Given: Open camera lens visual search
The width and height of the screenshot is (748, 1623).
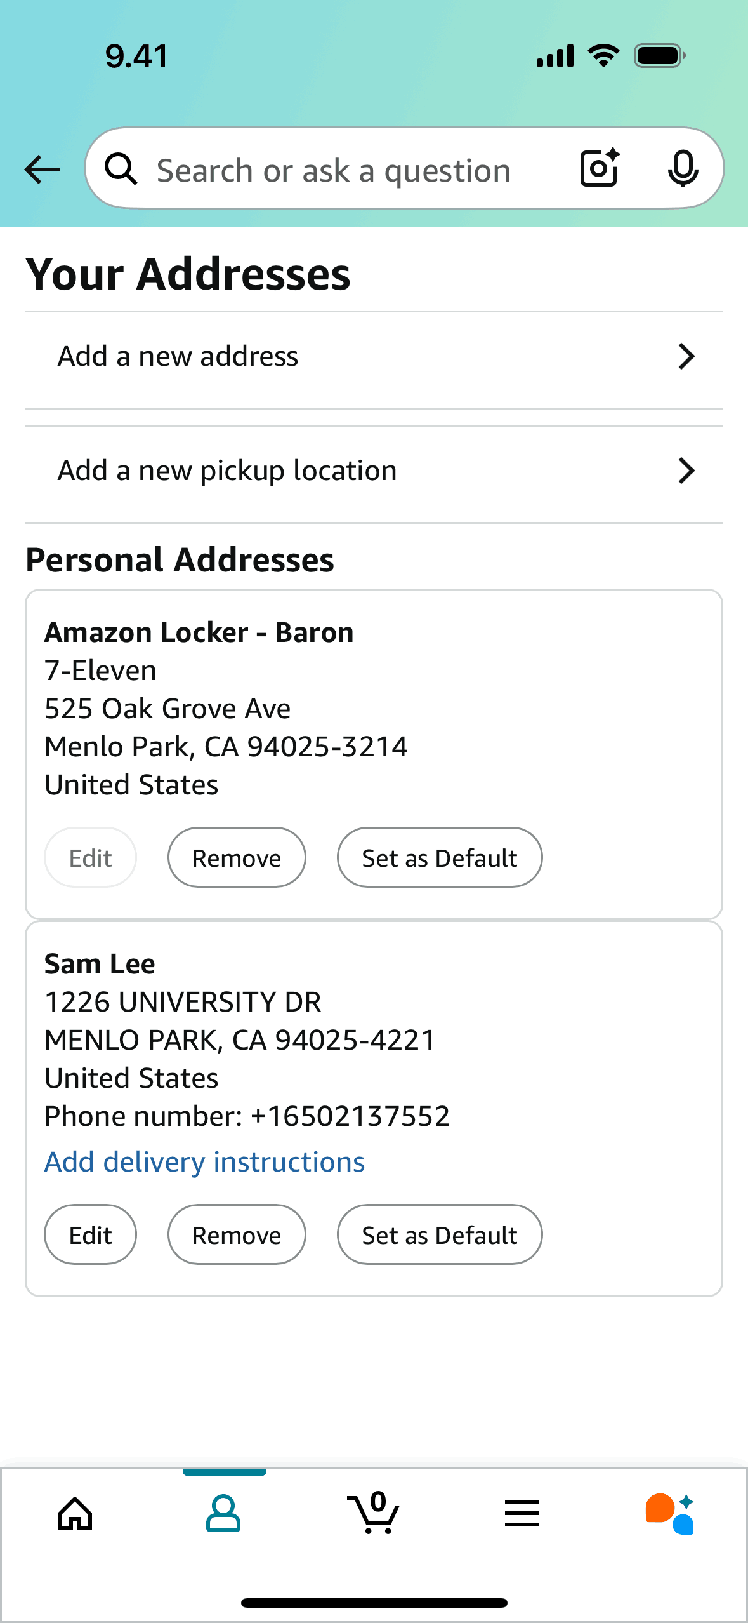Looking at the screenshot, I should [600, 168].
